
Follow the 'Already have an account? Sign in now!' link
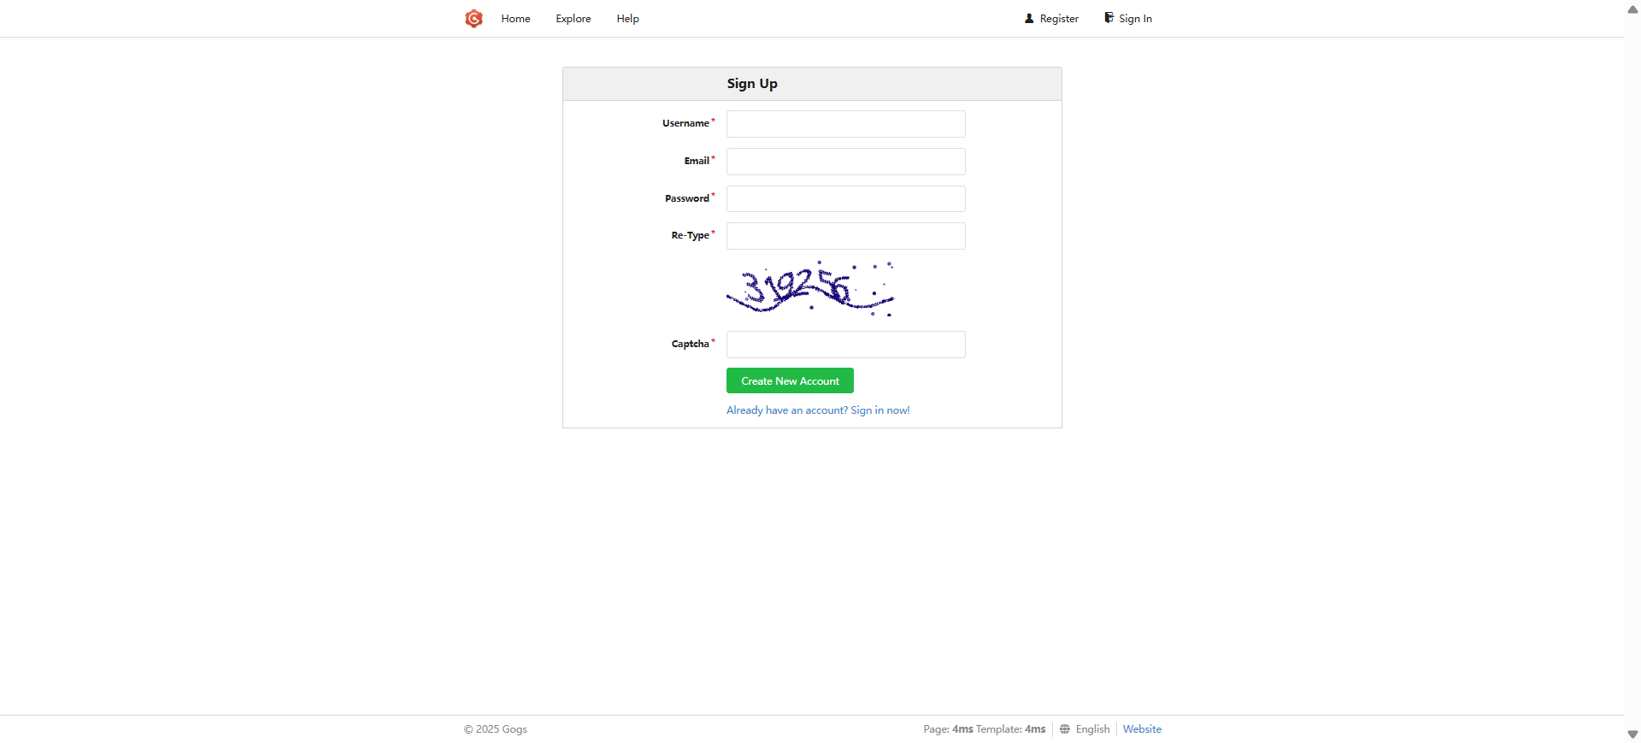(x=818, y=410)
